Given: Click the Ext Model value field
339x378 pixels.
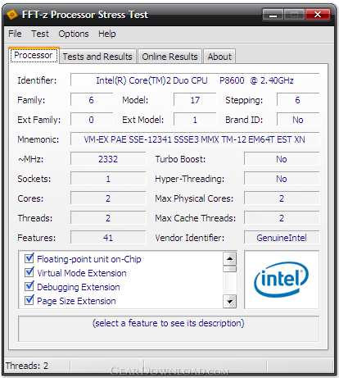Looking at the screenshot, I should pyautogui.click(x=195, y=120).
